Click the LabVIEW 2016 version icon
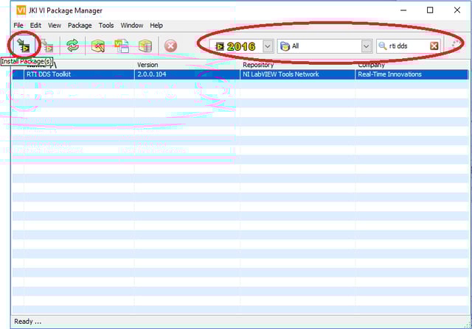This screenshot has width=472, height=329. [x=220, y=46]
